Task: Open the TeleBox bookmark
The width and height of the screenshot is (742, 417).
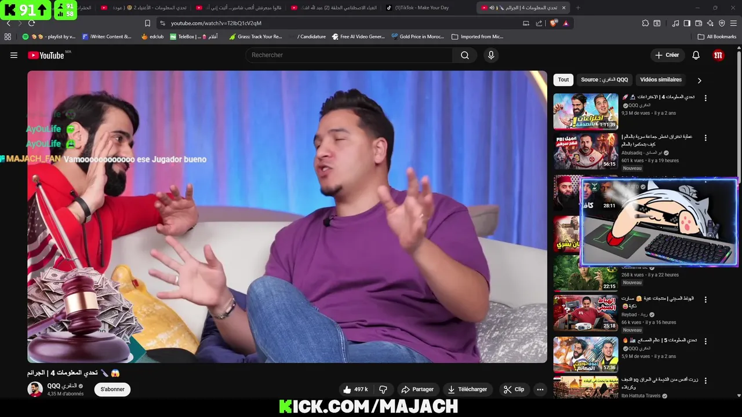Action: (x=194, y=36)
